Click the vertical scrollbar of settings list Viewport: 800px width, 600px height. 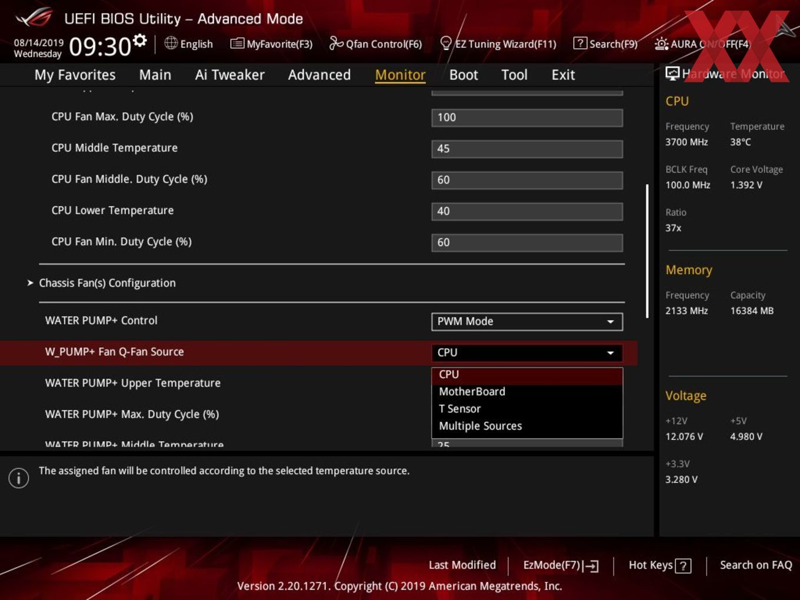pyautogui.click(x=647, y=251)
